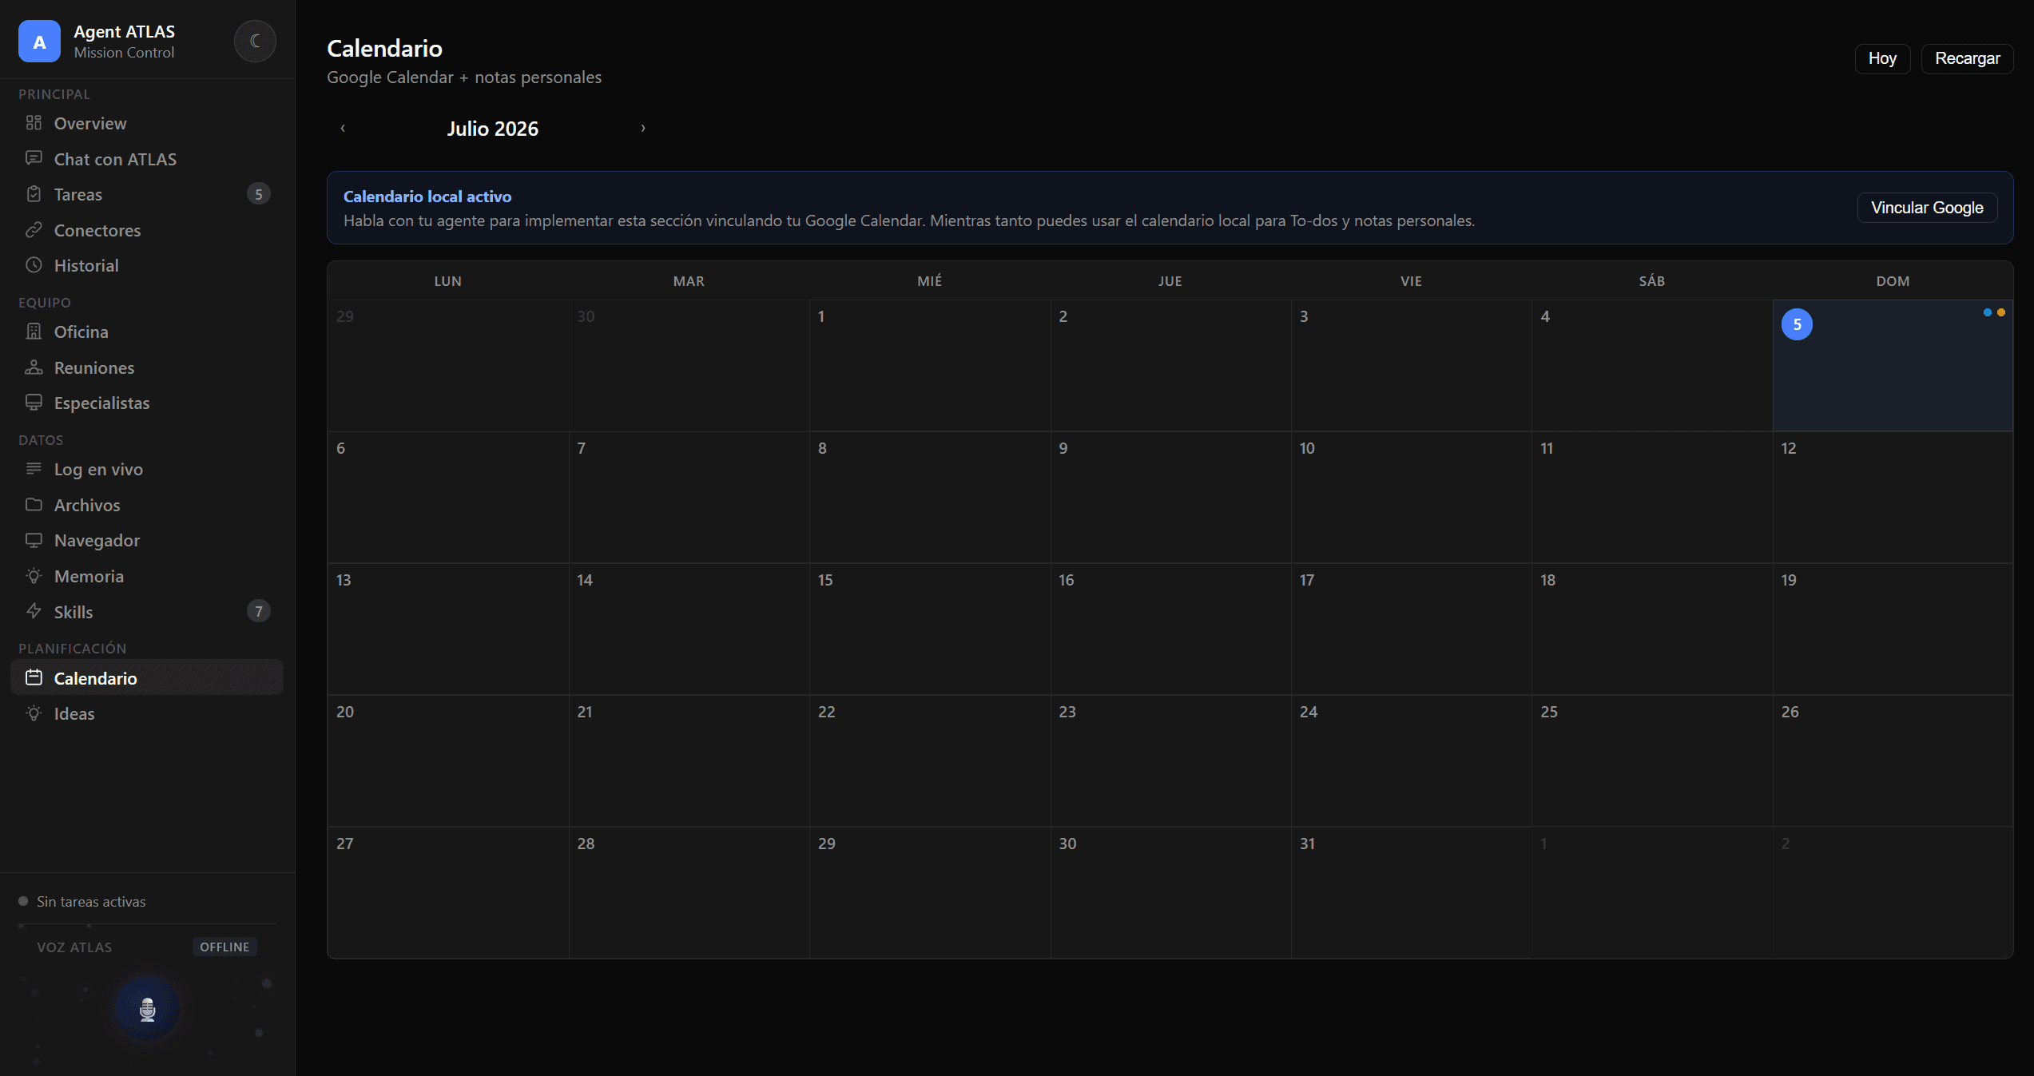
Task: Select day 18 in the calendar
Action: 1652,629
